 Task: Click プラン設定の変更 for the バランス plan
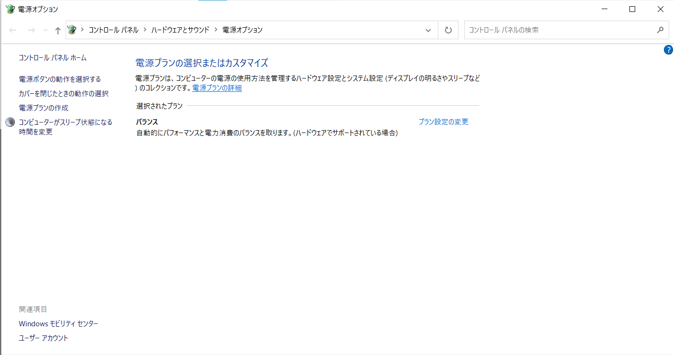pyautogui.click(x=444, y=122)
